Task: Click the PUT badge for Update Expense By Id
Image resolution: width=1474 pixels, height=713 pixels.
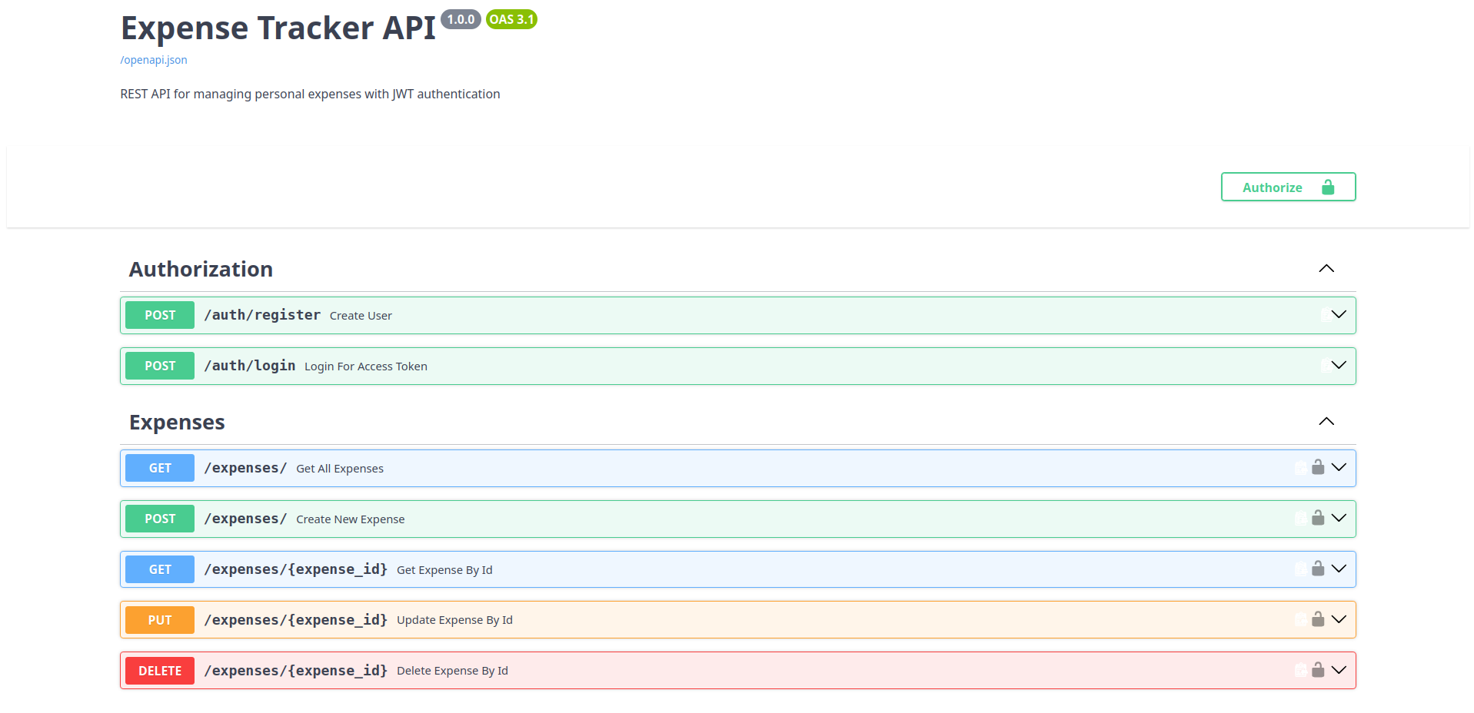Action: (160, 620)
